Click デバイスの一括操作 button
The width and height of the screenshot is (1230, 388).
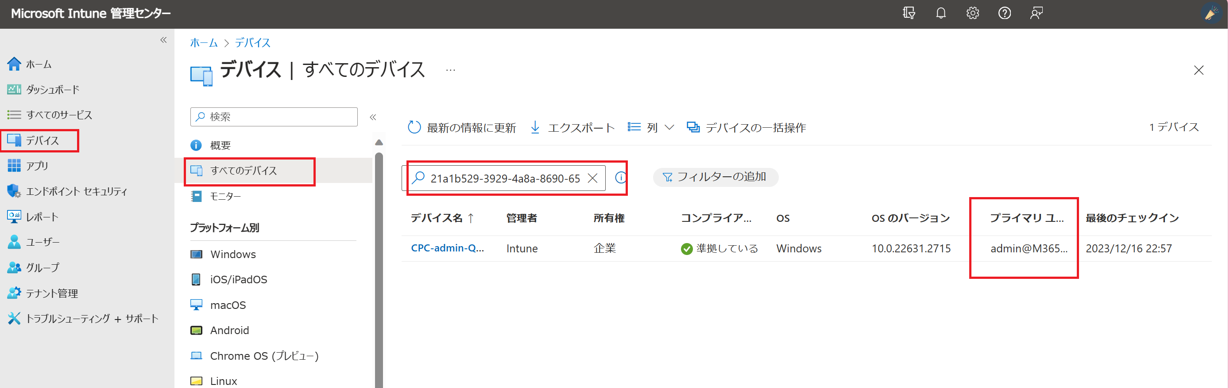coord(747,127)
